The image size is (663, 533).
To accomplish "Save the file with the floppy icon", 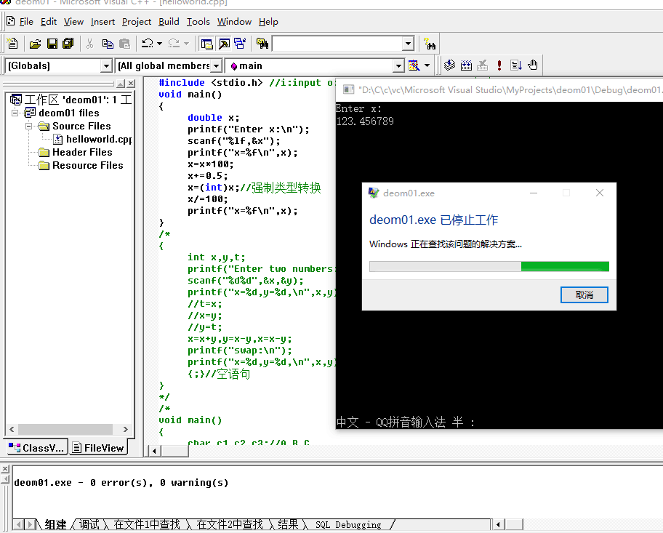I will 52,44.
